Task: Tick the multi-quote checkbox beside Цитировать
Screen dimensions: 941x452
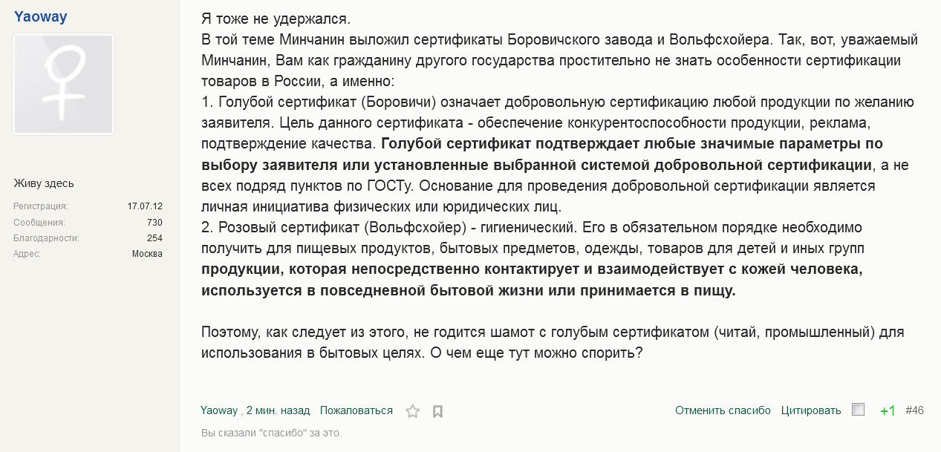Action: [859, 410]
